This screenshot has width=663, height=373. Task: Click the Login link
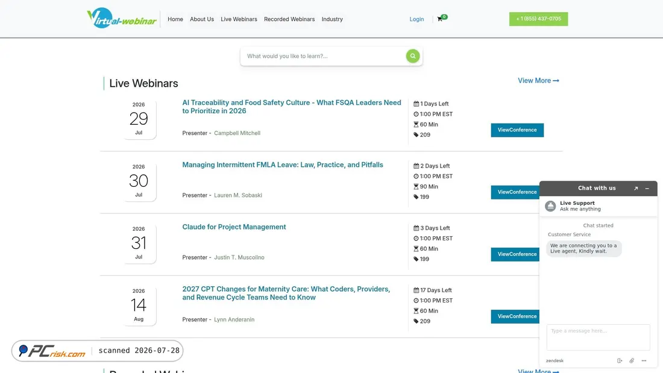(416, 19)
